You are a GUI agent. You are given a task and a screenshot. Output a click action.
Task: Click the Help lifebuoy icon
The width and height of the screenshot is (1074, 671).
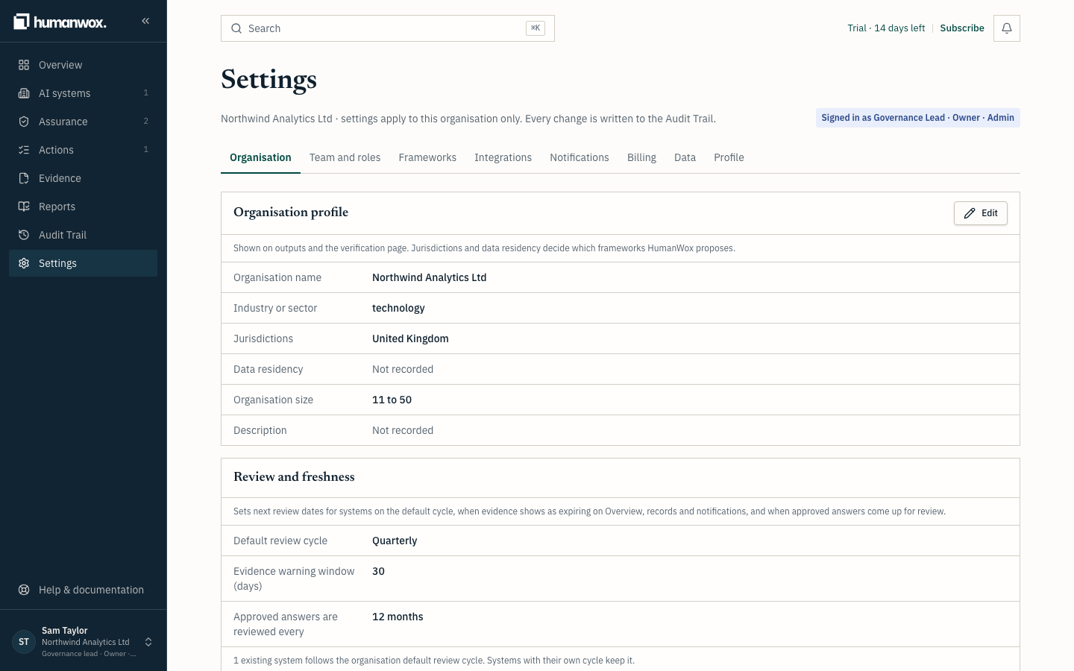(24, 590)
